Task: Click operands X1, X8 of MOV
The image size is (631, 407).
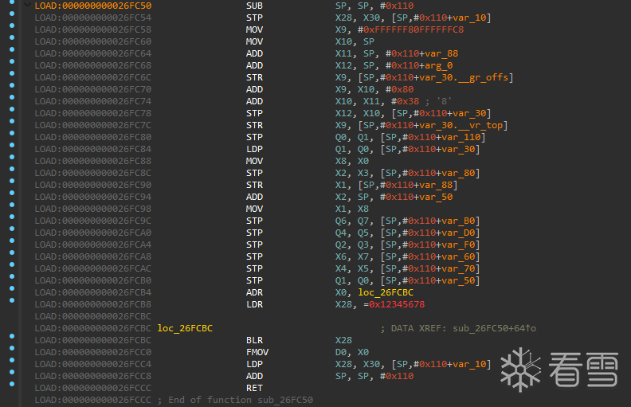Action: click(352, 209)
